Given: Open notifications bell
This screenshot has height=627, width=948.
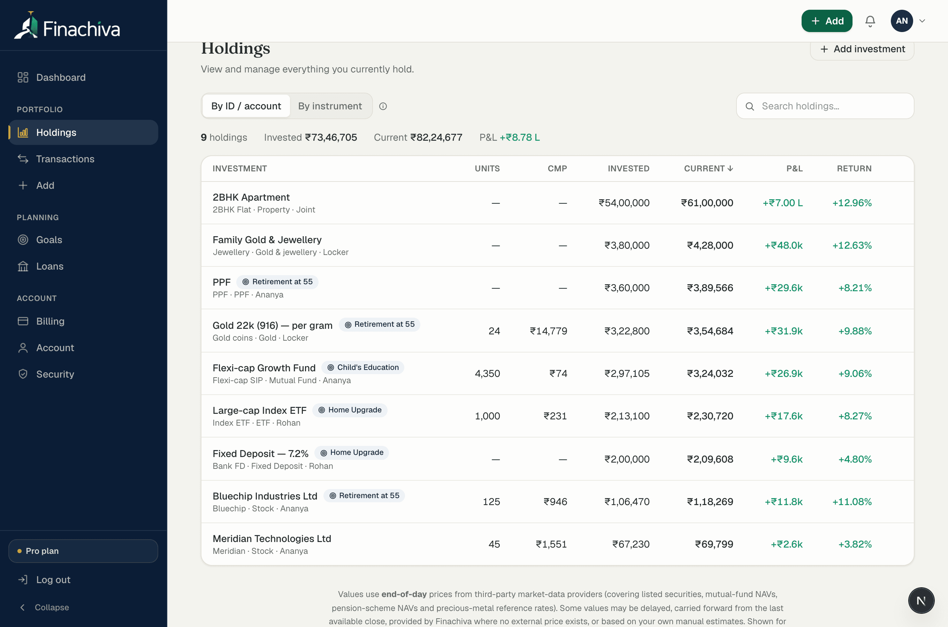Looking at the screenshot, I should pyautogui.click(x=870, y=21).
